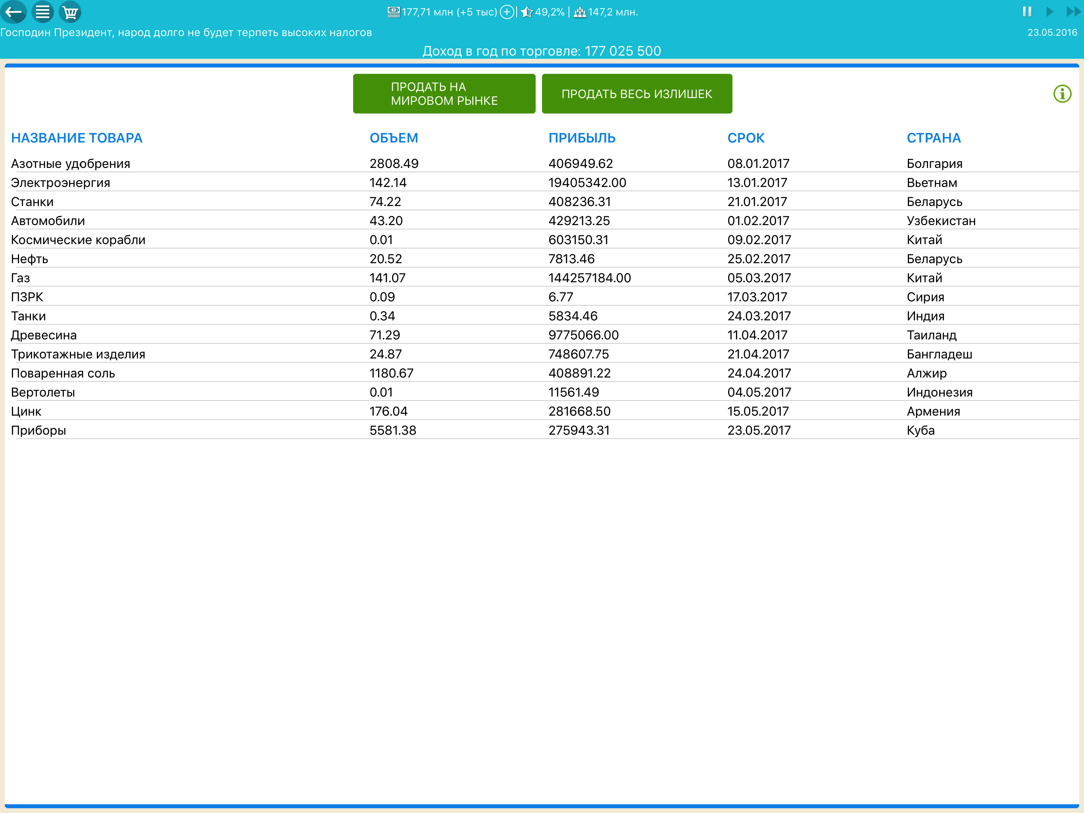Viewport: 1084px width, 813px height.
Task: Click the money banknote icon
Action: click(394, 12)
